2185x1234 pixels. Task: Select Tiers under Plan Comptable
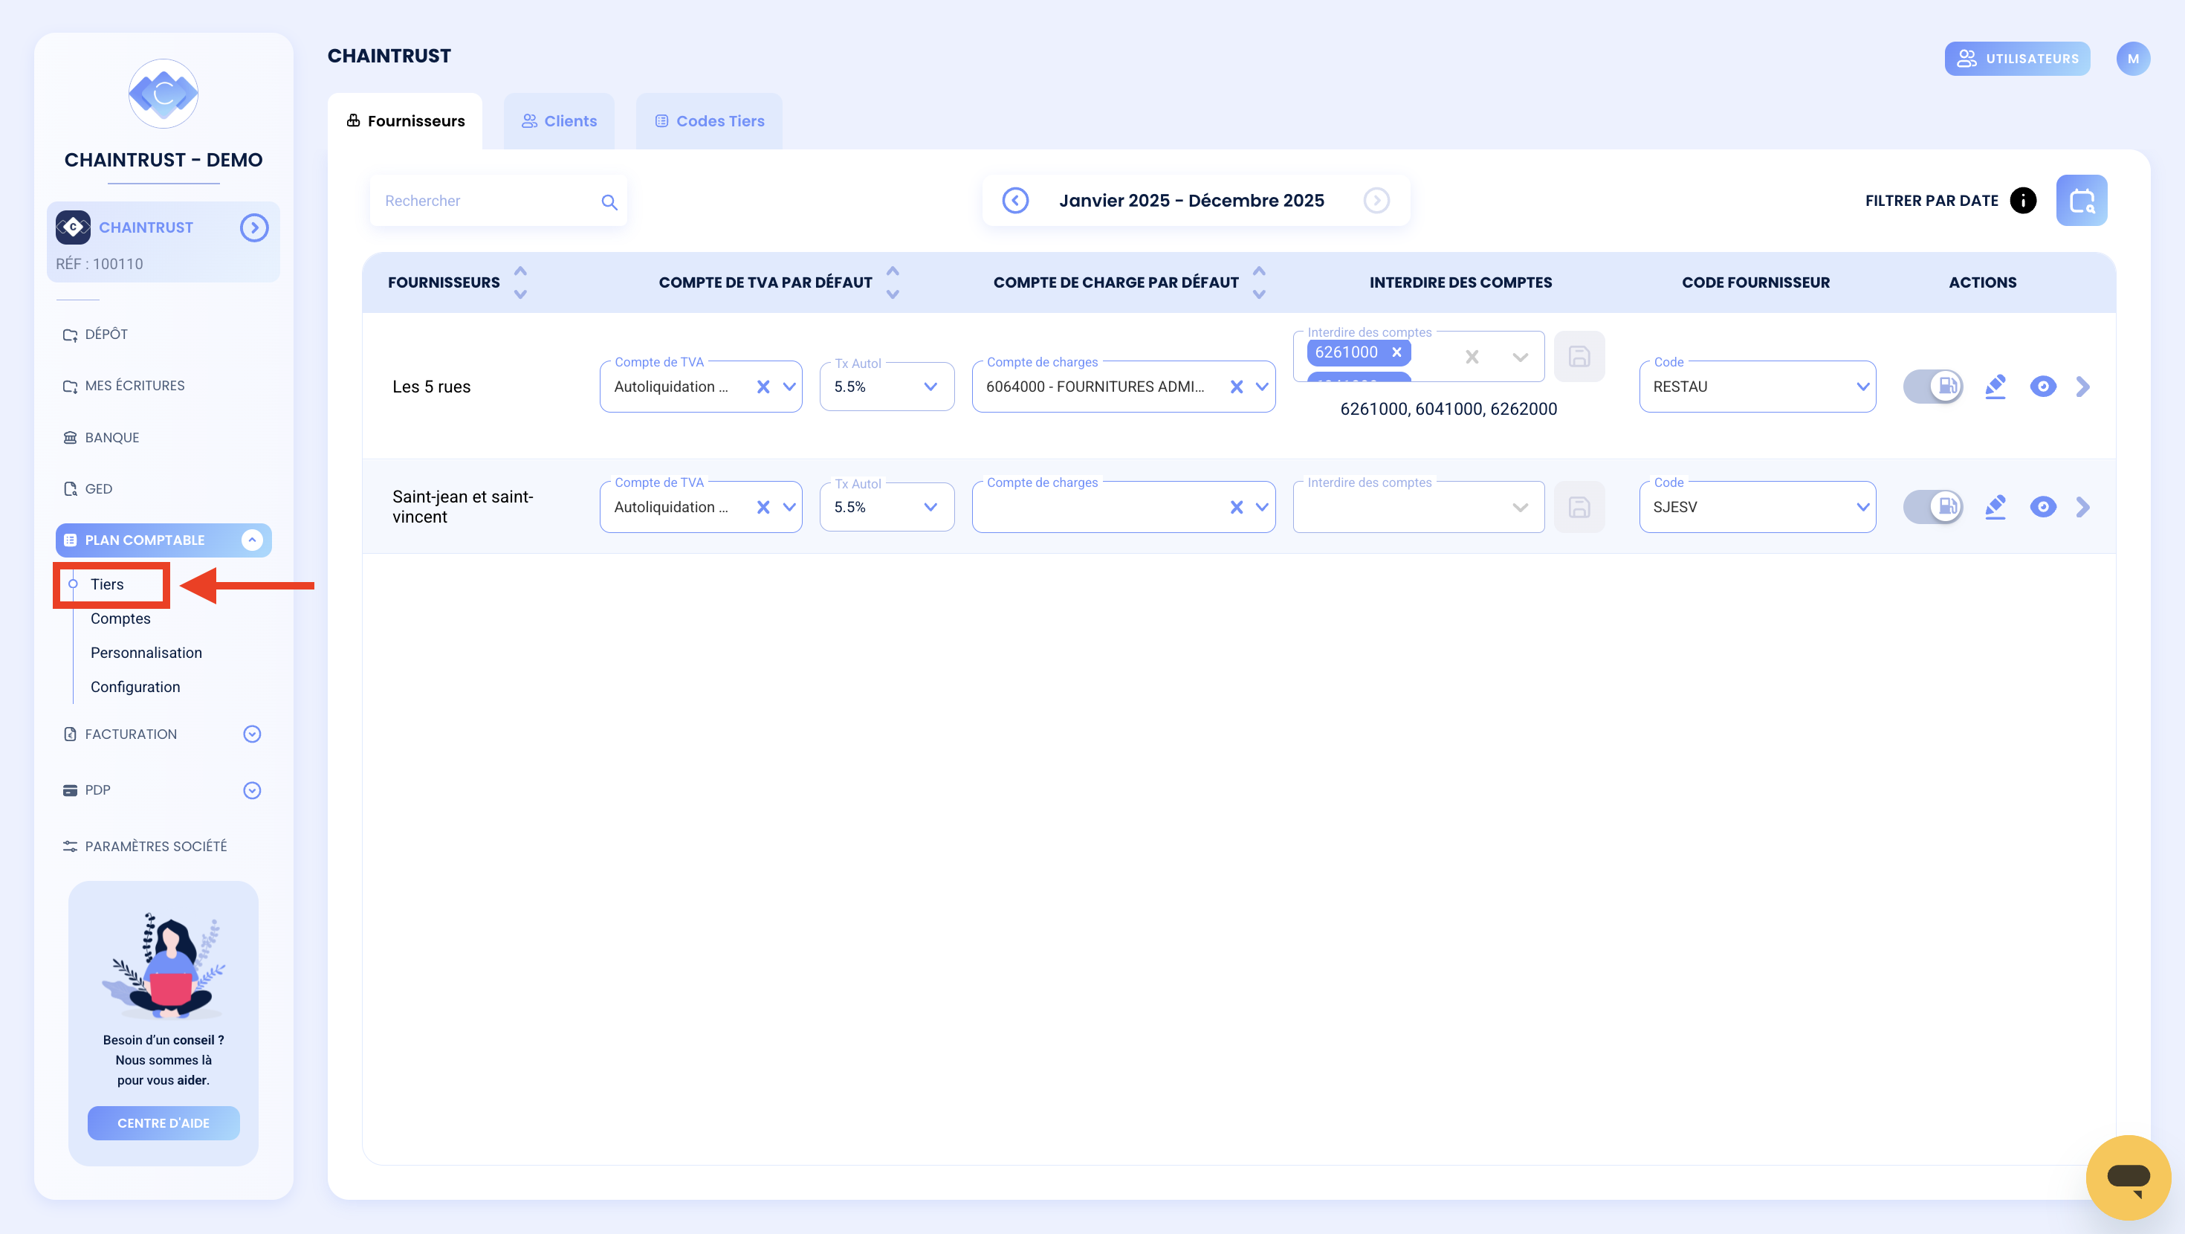pos(107,584)
